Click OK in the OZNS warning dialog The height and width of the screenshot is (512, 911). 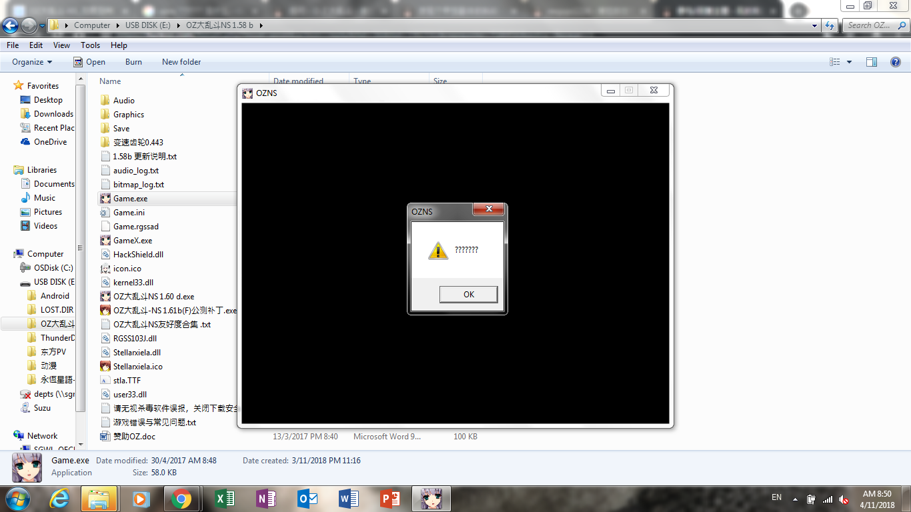[468, 294]
